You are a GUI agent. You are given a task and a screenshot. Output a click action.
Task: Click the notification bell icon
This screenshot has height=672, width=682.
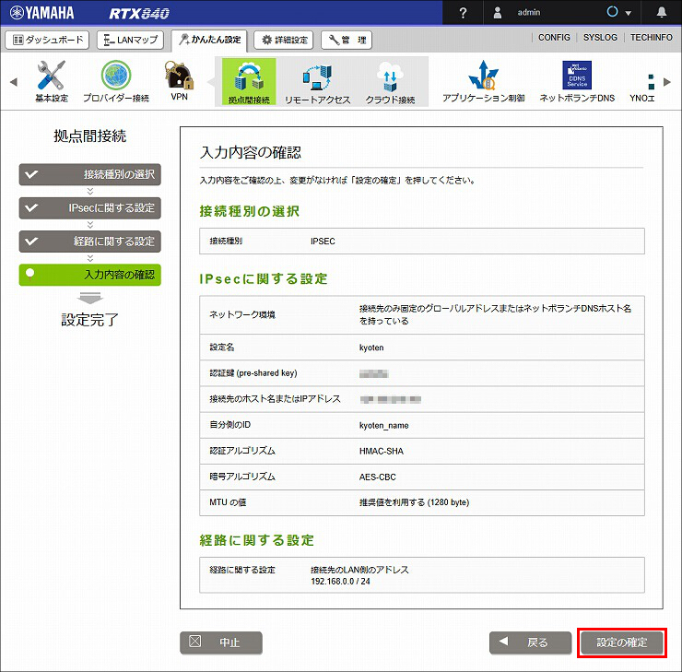click(x=662, y=12)
